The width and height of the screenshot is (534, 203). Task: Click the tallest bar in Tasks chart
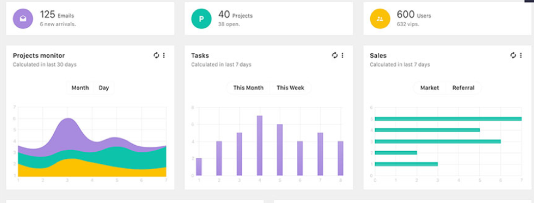(260, 146)
